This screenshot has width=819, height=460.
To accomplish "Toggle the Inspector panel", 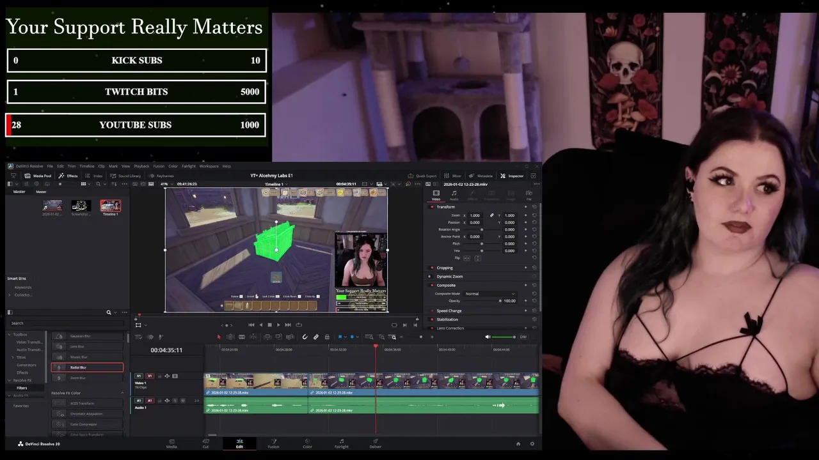I will pyautogui.click(x=512, y=176).
